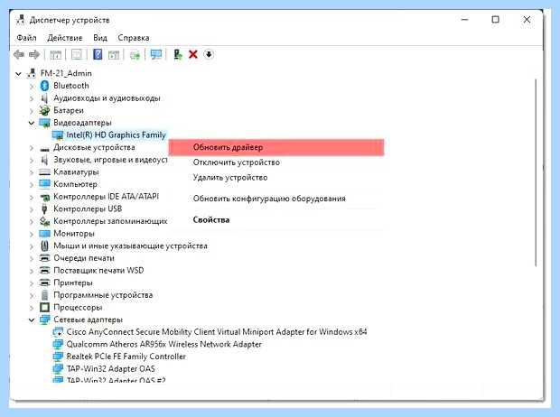This screenshot has width=560, height=417.
Task: Expand the Контроллеры USB category
Action: pos(32,209)
